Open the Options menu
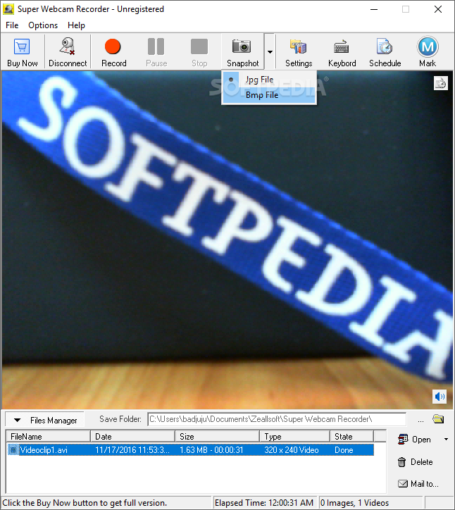Screen dimensions: 455x510 (43, 25)
